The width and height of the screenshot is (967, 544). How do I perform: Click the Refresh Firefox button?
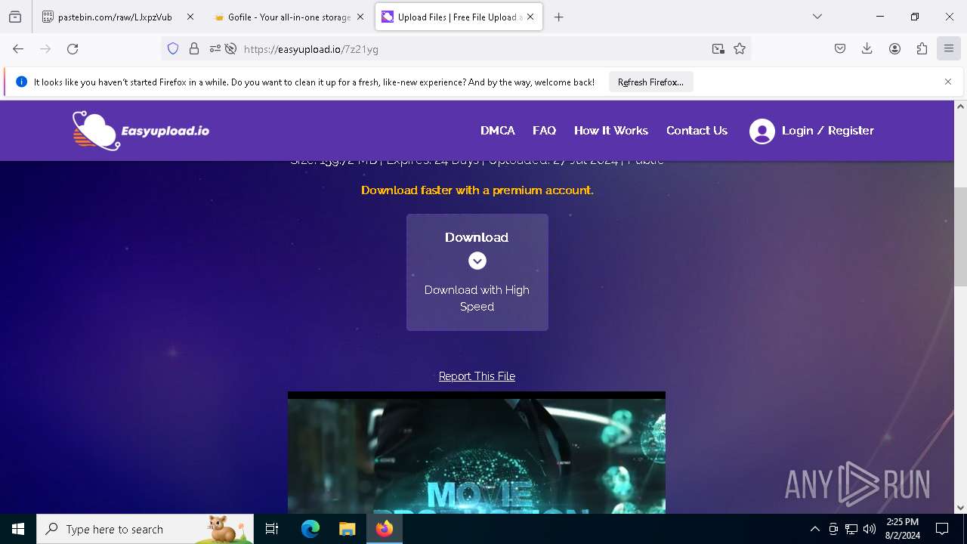(650, 82)
